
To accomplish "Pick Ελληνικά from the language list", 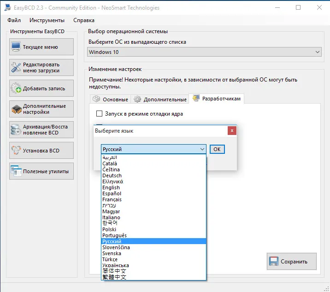I will 153,181.
